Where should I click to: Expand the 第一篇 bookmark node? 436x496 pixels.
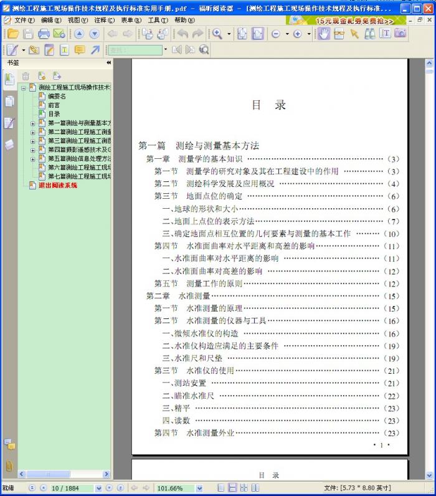pos(32,123)
